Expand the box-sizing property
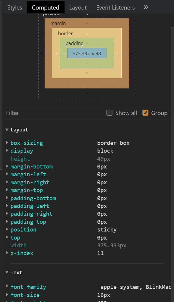 click(x=7, y=142)
